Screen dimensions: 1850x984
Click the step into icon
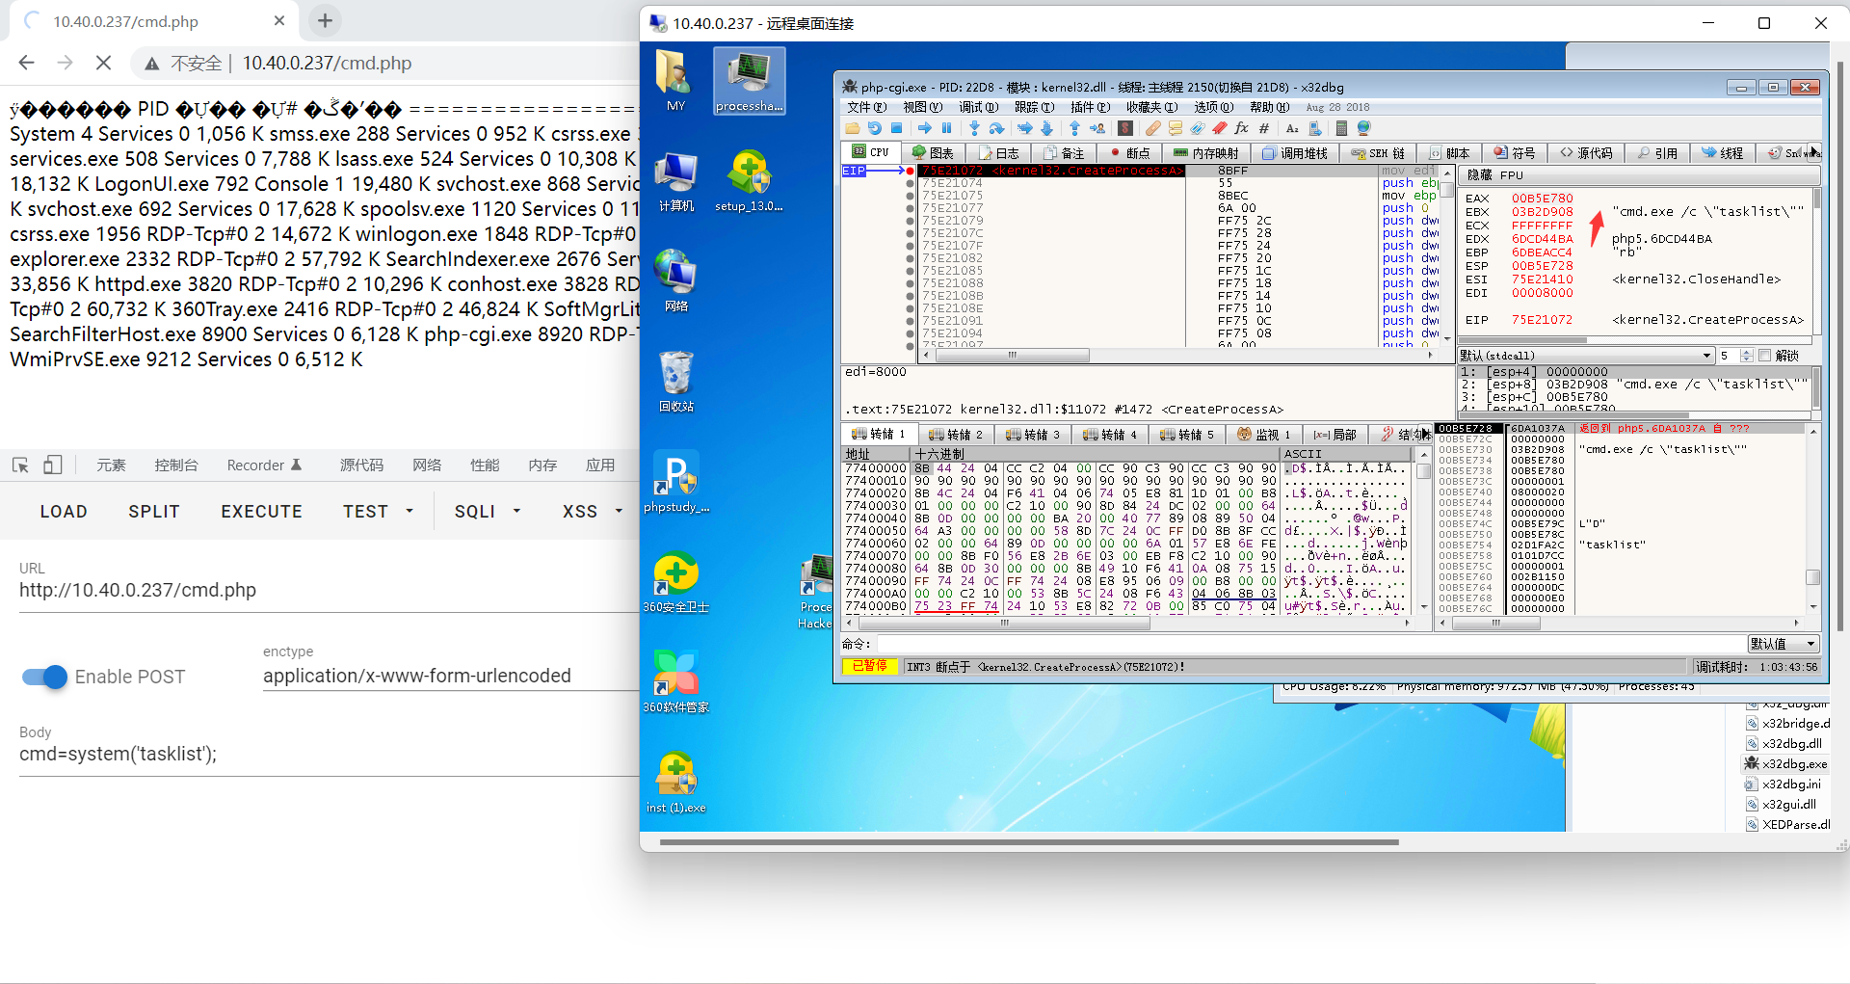pos(974,128)
